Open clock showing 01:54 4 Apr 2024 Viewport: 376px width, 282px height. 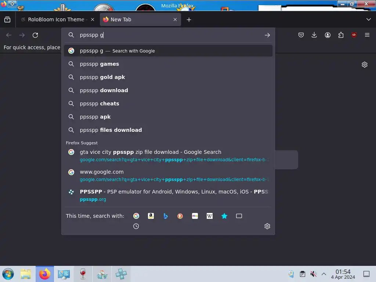coord(343,274)
